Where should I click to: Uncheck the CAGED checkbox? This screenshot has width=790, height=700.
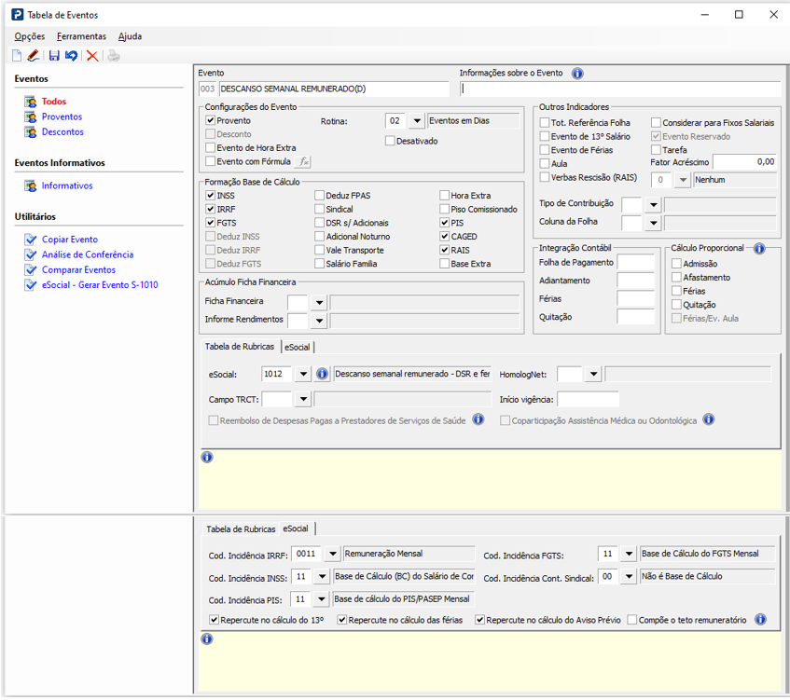coord(444,237)
